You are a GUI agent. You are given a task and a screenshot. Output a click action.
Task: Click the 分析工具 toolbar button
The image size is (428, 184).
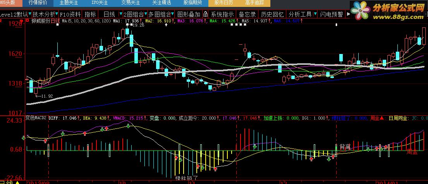click(300, 14)
